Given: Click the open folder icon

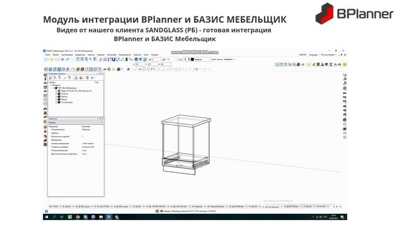Looking at the screenshot, I should coord(52,59).
